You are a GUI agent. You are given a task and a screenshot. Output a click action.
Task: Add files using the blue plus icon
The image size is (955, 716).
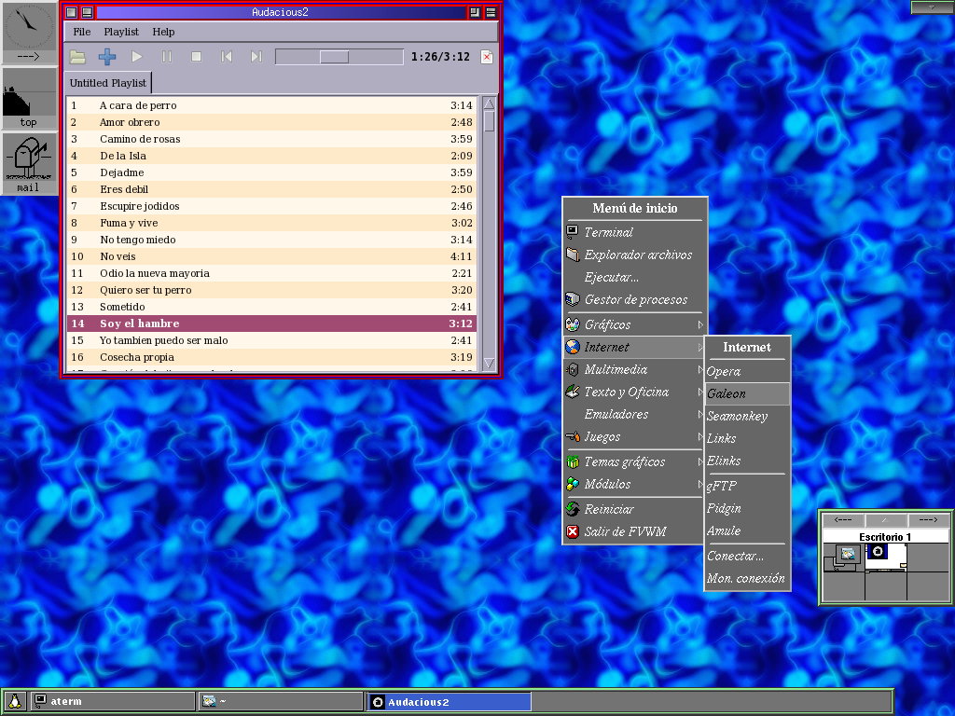107,57
